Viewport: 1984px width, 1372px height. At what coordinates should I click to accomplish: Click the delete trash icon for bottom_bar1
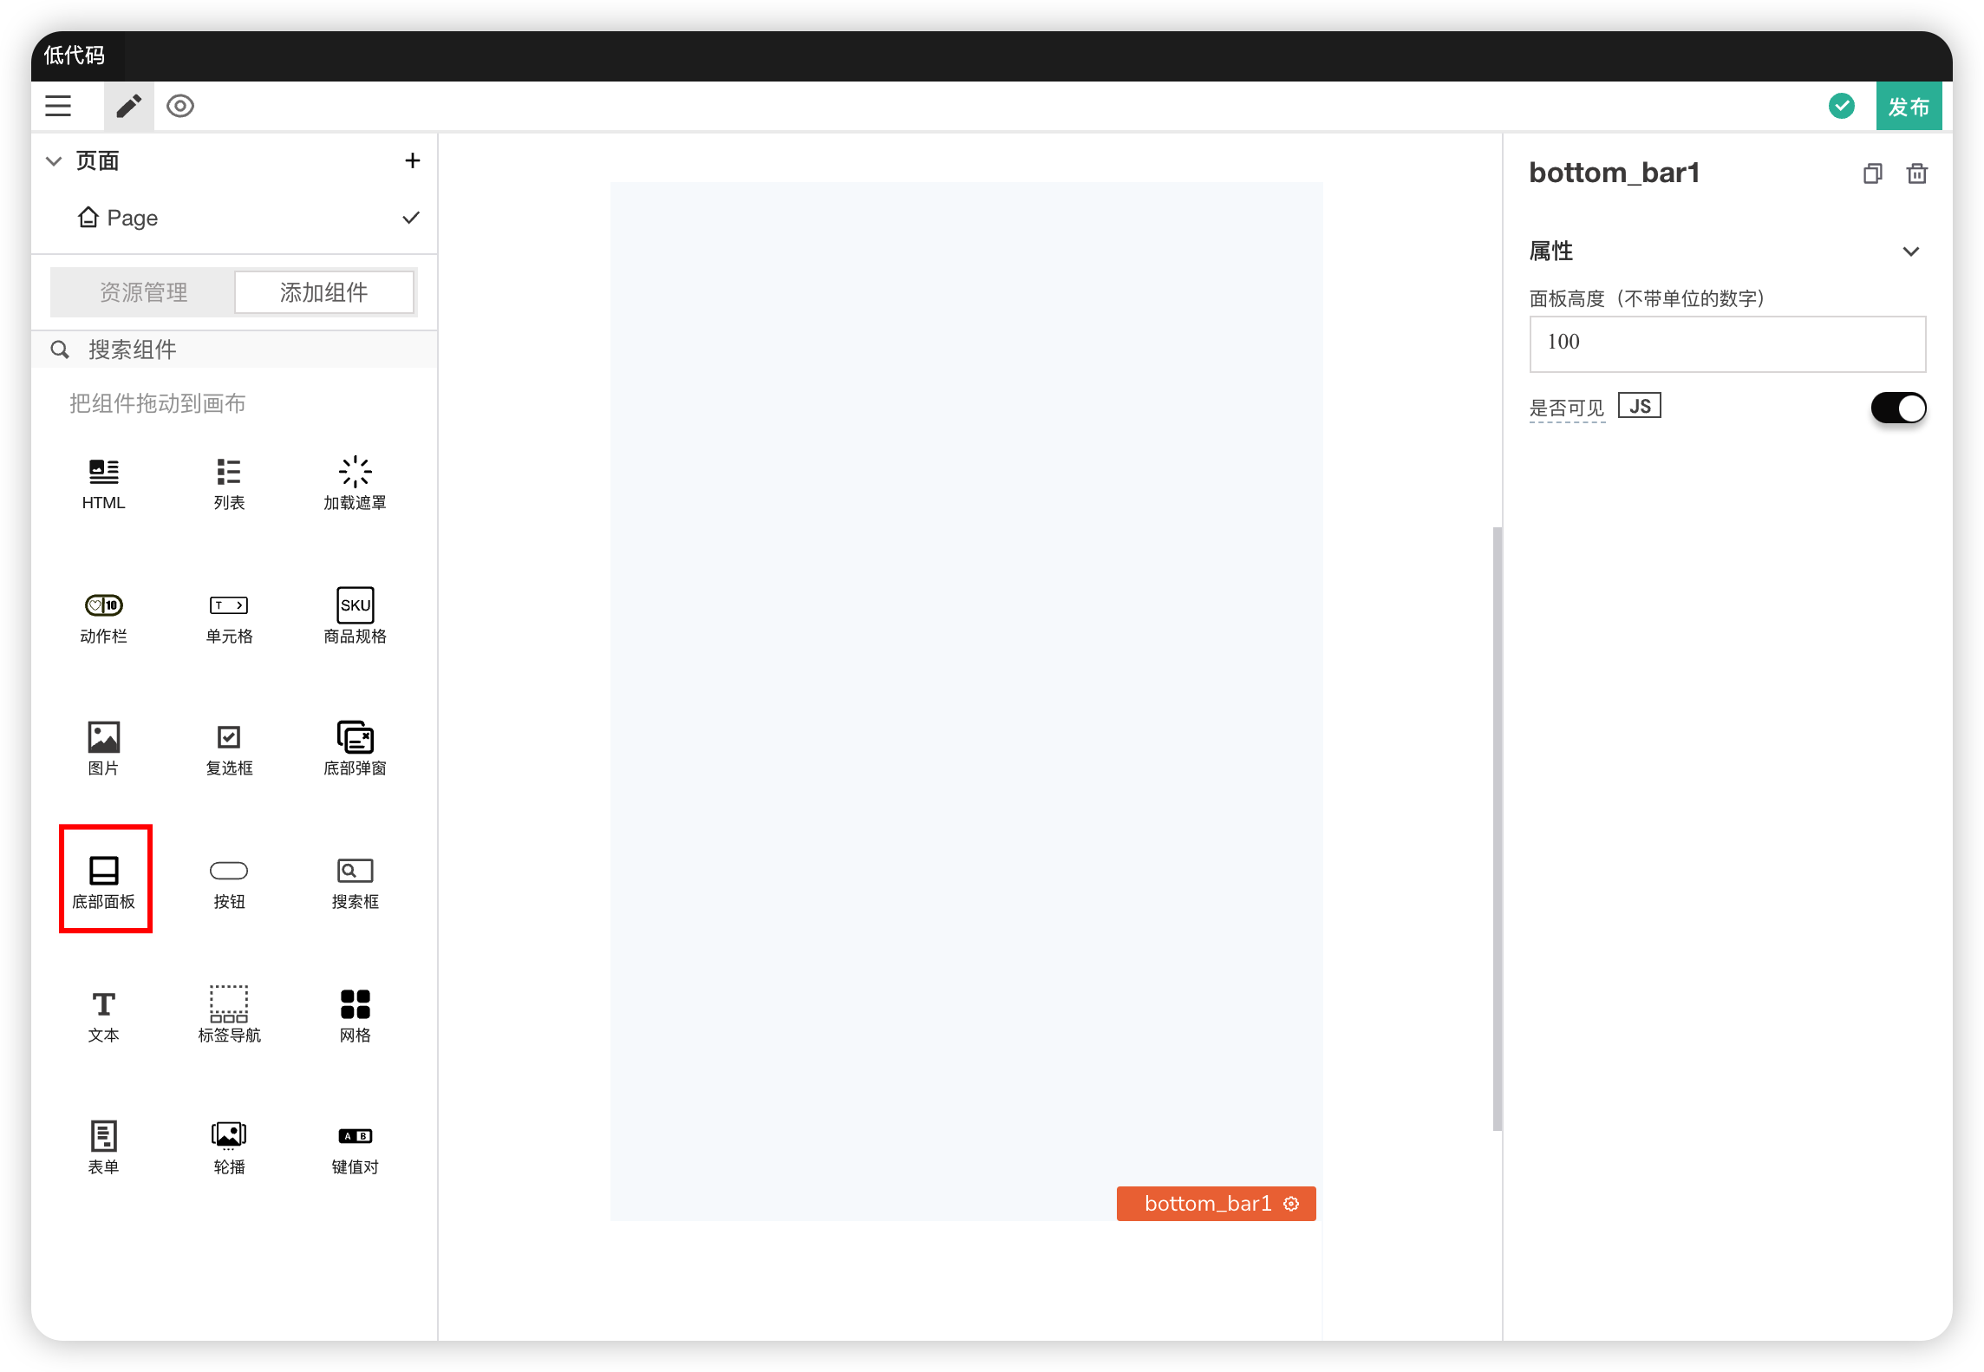(1916, 173)
